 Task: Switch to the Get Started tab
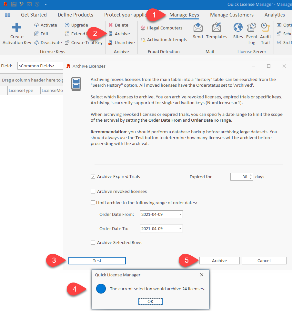pos(34,15)
